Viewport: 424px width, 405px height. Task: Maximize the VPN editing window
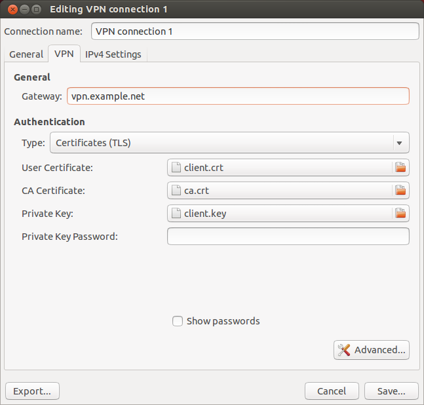(x=36, y=9)
